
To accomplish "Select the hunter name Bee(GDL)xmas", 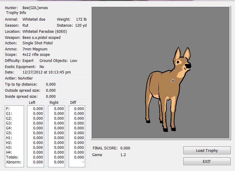I will (x=35, y=8).
